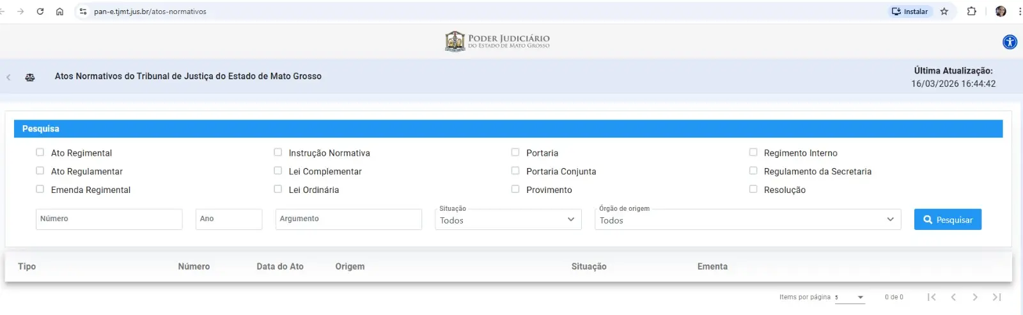The height and width of the screenshot is (315, 1023).
Task: Click the address bar URL
Action: coord(150,12)
